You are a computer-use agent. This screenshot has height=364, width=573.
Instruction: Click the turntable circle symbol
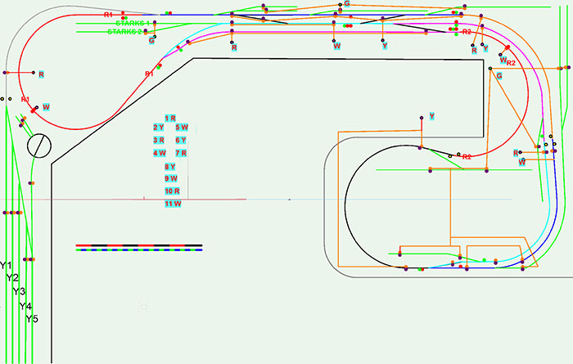point(39,146)
